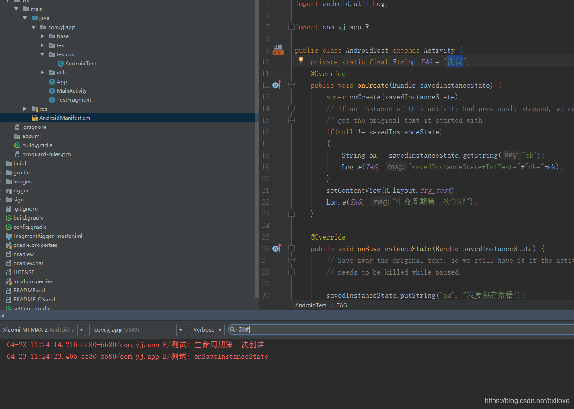Viewport: 574px width, 409px height.
Task: Open TestFragment class file
Action: pyautogui.click(x=74, y=99)
